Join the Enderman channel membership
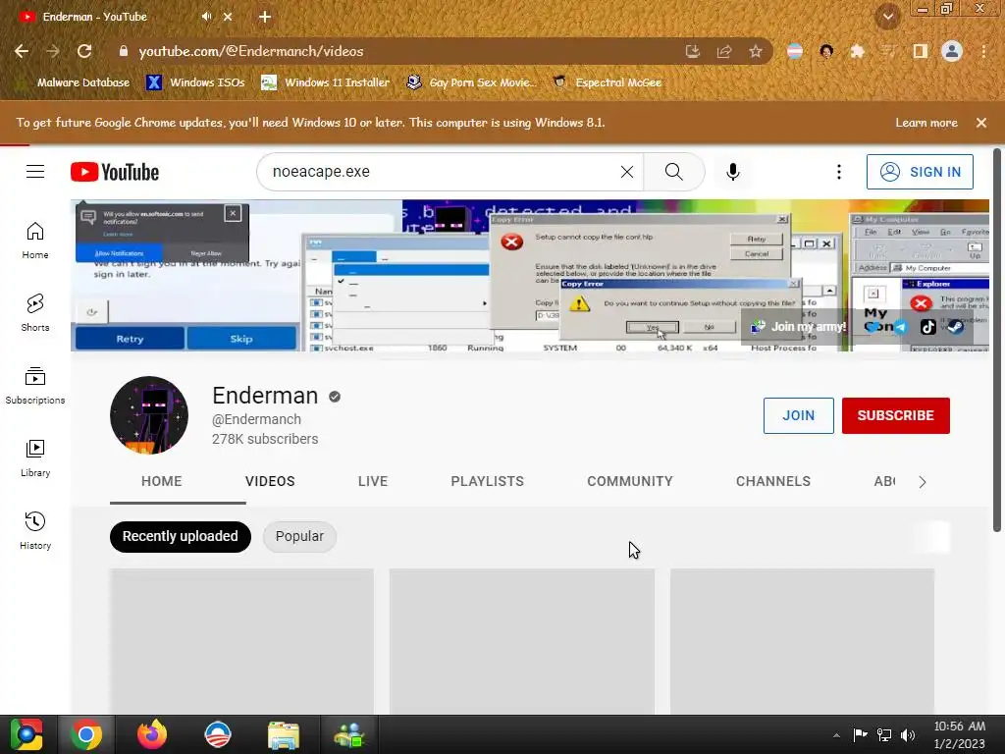 pyautogui.click(x=798, y=415)
